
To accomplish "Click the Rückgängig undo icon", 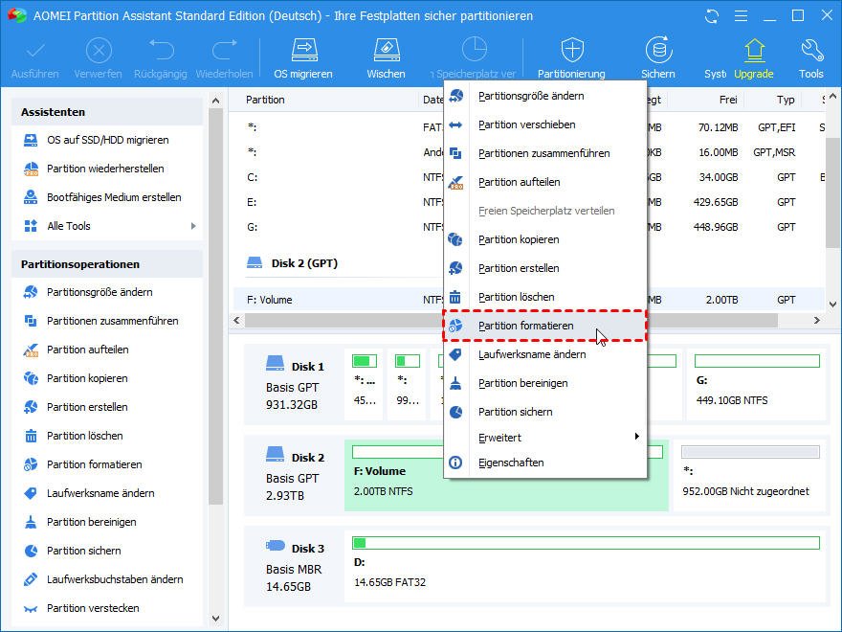I will click(x=161, y=51).
